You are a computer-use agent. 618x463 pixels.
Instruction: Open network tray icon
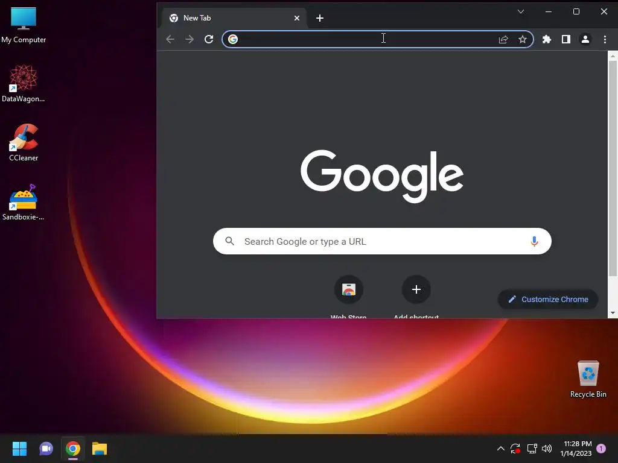pos(532,449)
